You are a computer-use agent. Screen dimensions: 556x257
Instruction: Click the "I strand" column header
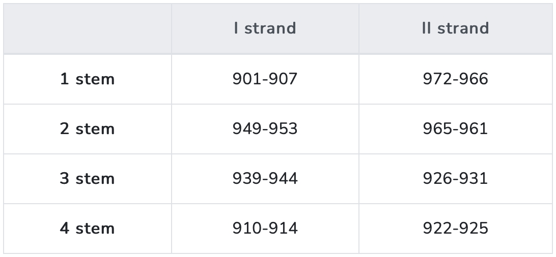click(265, 28)
